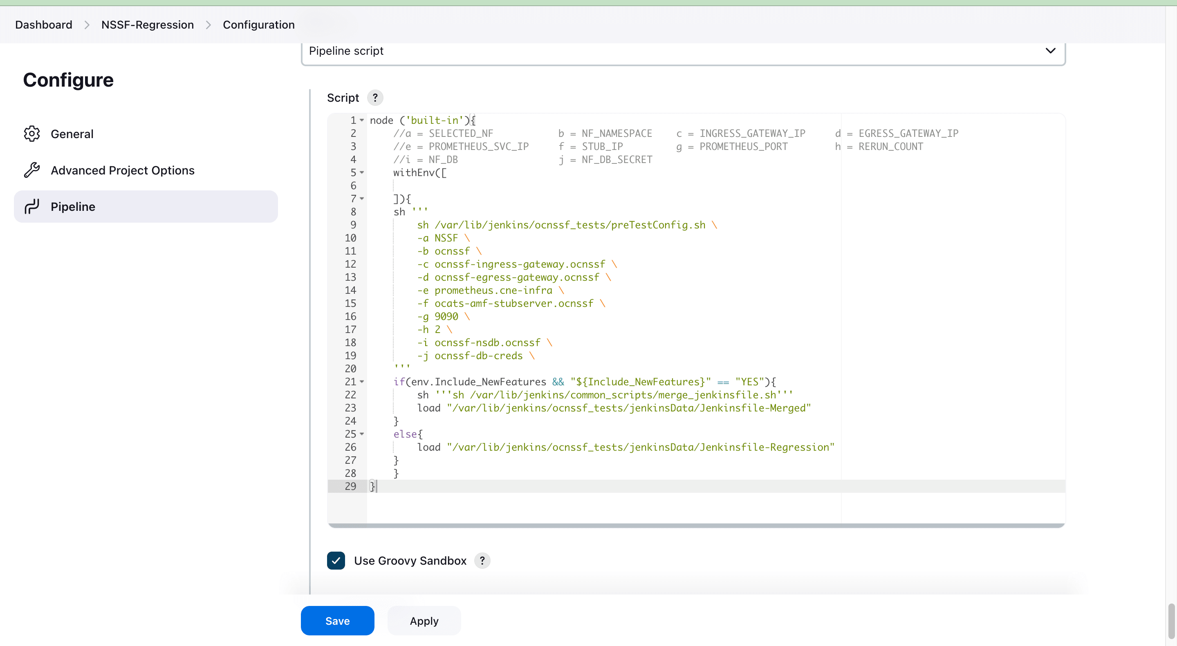The height and width of the screenshot is (646, 1177).
Task: Open the General settings gear icon
Action: [x=31, y=133]
